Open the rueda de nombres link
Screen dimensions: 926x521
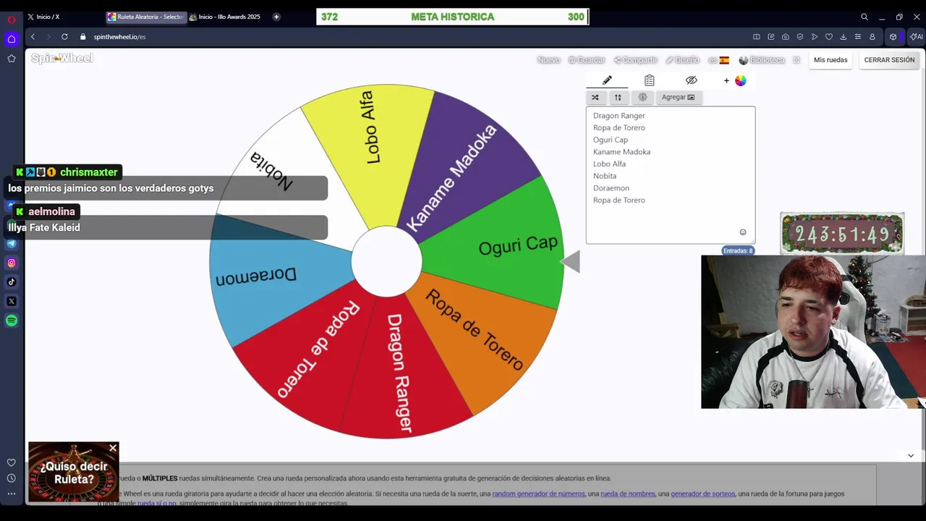click(628, 494)
